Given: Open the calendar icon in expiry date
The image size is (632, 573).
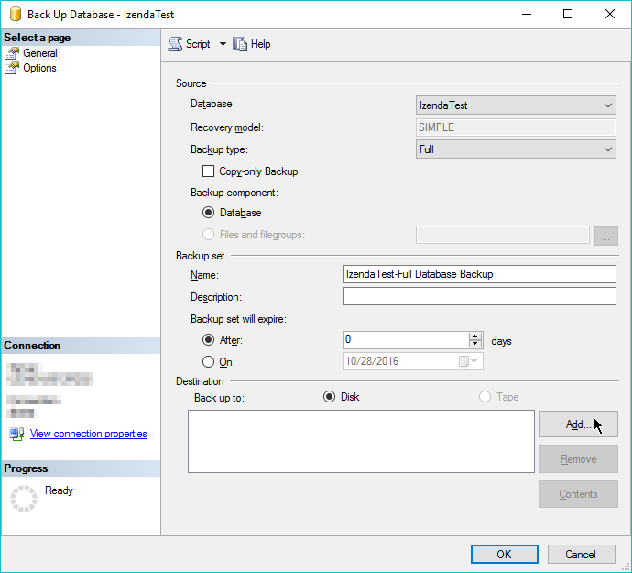Looking at the screenshot, I should point(463,361).
